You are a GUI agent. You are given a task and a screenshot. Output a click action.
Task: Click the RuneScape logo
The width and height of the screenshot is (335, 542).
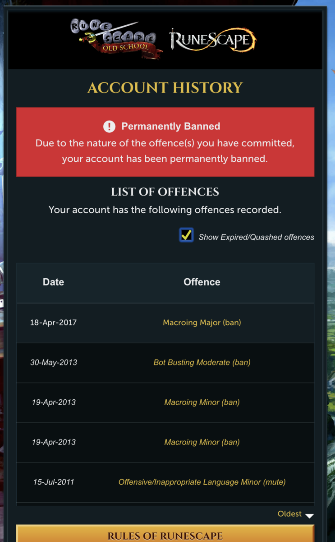point(212,40)
